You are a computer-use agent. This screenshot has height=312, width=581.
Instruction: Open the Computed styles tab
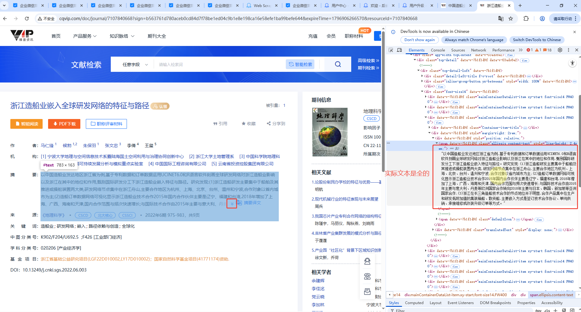pos(414,303)
